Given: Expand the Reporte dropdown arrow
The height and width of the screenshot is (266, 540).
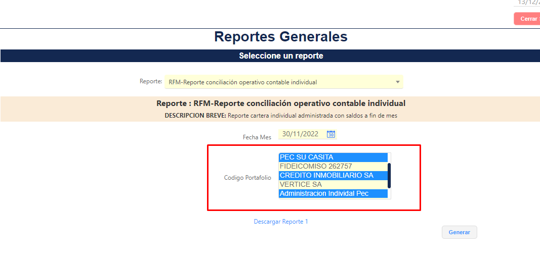Looking at the screenshot, I should point(397,82).
